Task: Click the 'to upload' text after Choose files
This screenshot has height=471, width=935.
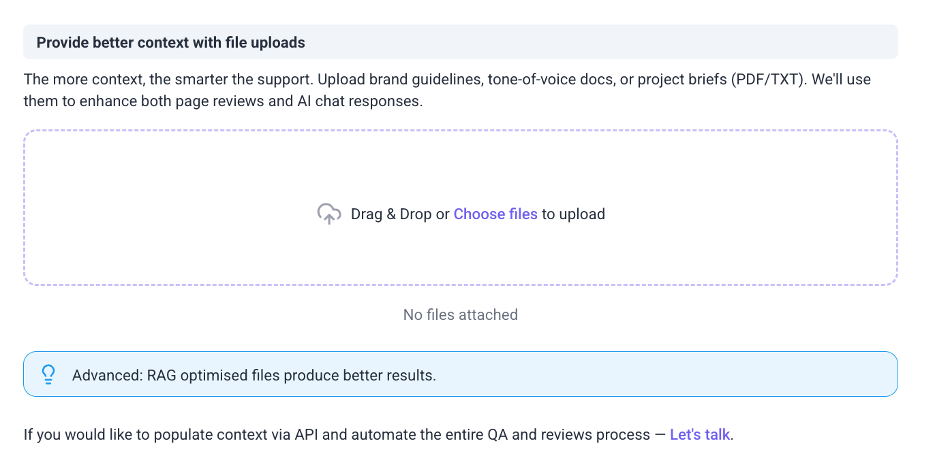Action: pyautogui.click(x=573, y=214)
